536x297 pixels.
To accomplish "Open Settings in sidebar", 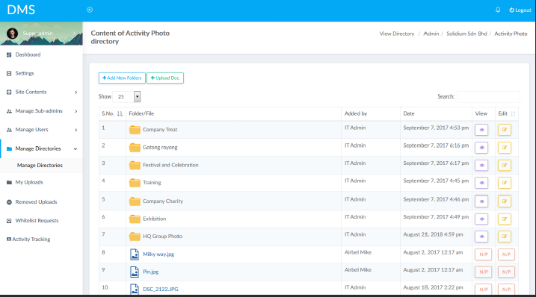I will click(24, 73).
